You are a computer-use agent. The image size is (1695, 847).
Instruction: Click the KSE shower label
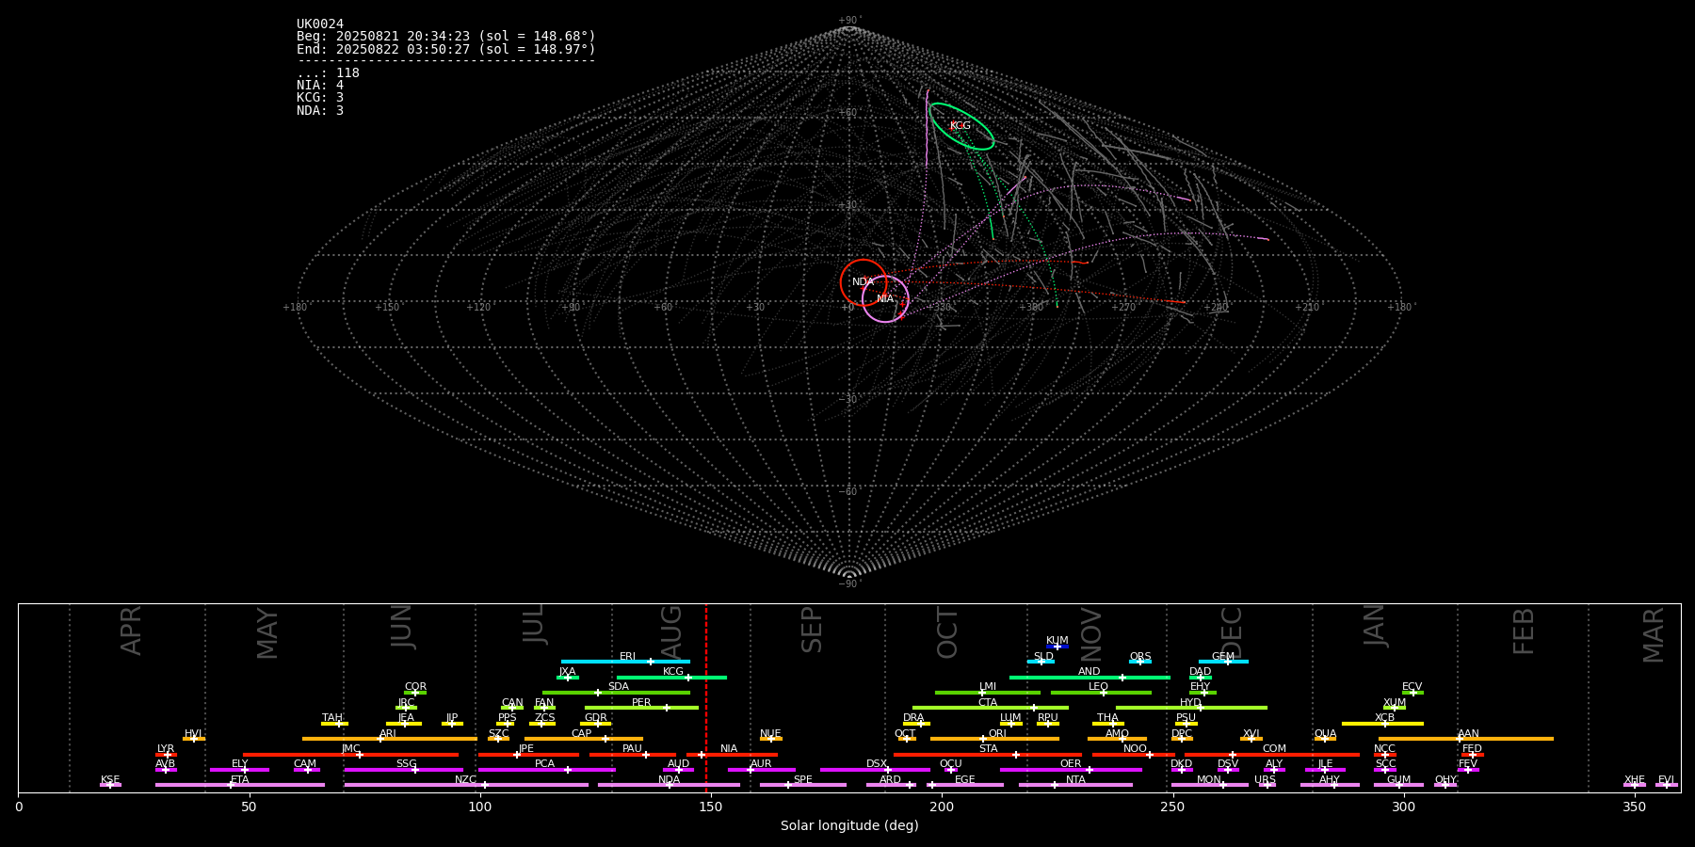[110, 780]
